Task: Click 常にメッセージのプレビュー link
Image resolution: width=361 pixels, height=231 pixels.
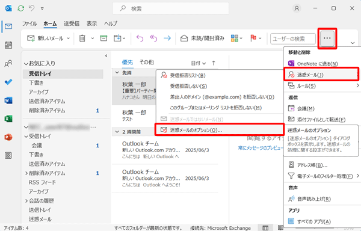Action: click(261, 148)
